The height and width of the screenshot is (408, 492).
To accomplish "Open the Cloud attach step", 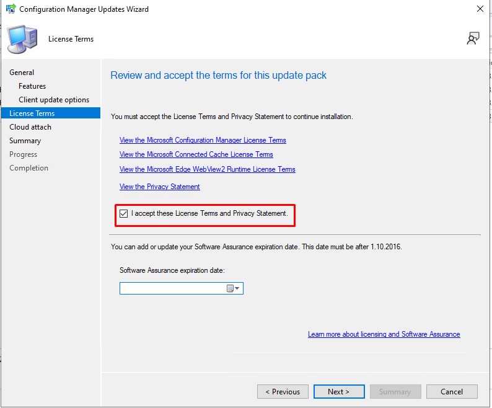I will point(30,127).
